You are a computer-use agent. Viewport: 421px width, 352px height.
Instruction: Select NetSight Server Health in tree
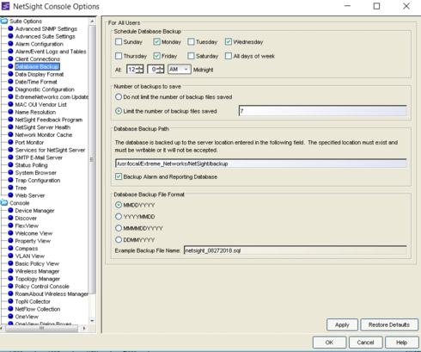click(x=43, y=127)
